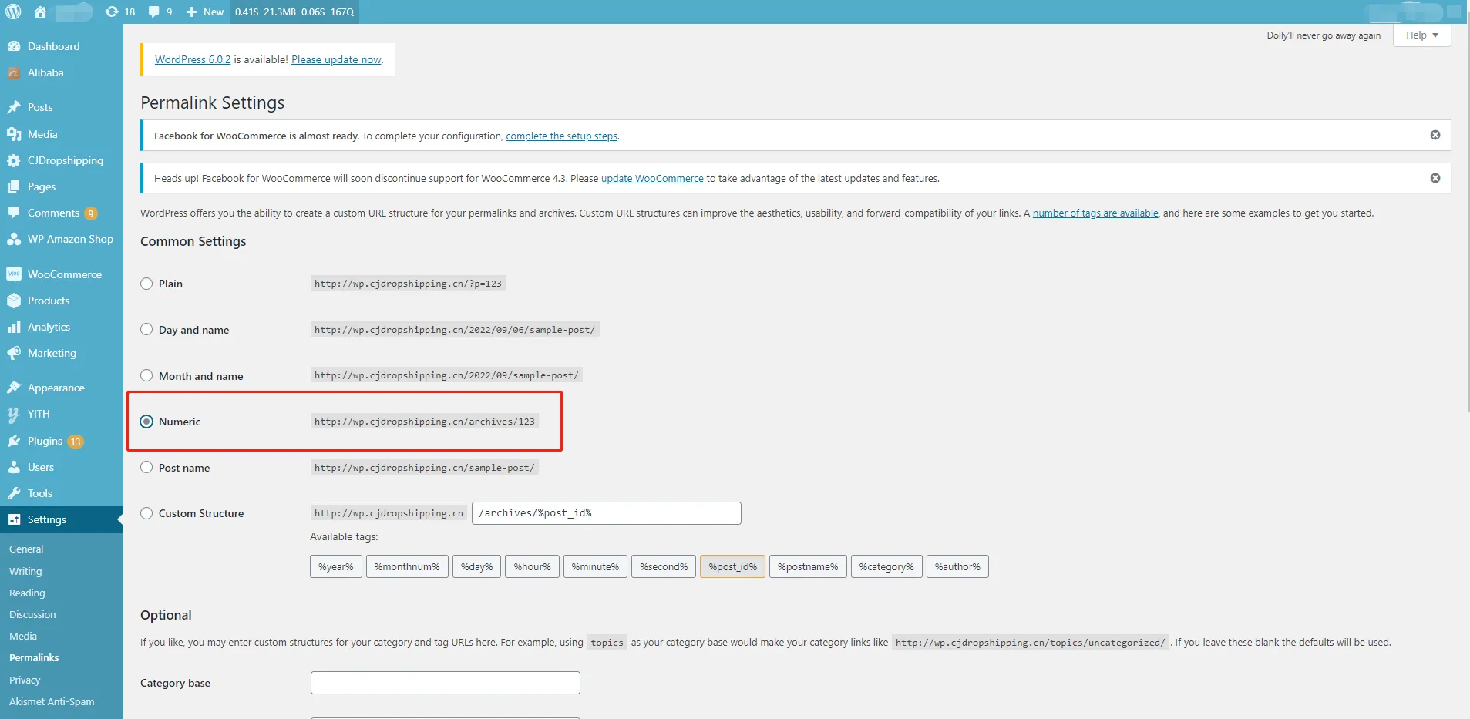Click the WooCommerce icon in sidebar
The width and height of the screenshot is (1470, 719).
[x=13, y=274]
